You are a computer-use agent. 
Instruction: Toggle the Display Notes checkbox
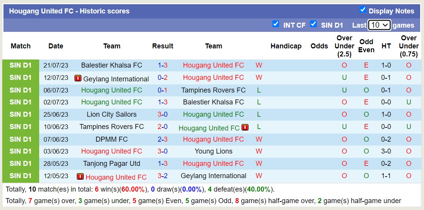pos(363,10)
